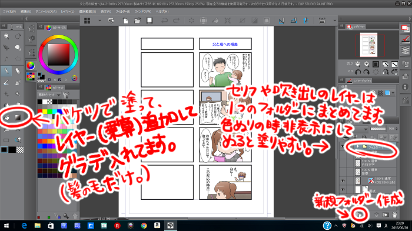Toggle Snap to ruler toolbar icon
Viewport: 412px width, 231px height.
coord(282,21)
